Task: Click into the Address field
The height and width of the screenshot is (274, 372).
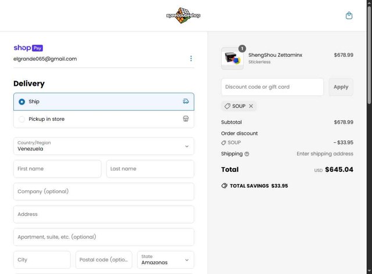Action: pos(103,214)
